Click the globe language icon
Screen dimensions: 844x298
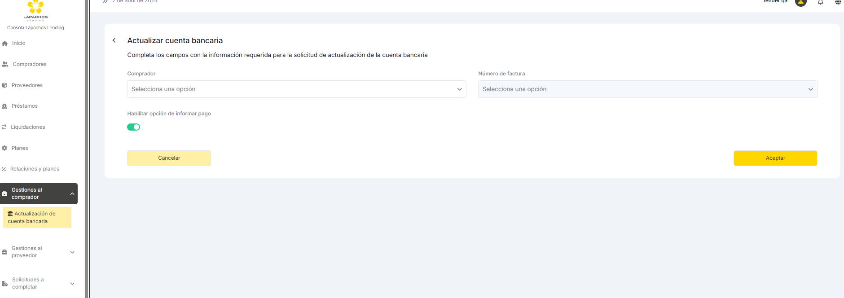tap(838, 2)
